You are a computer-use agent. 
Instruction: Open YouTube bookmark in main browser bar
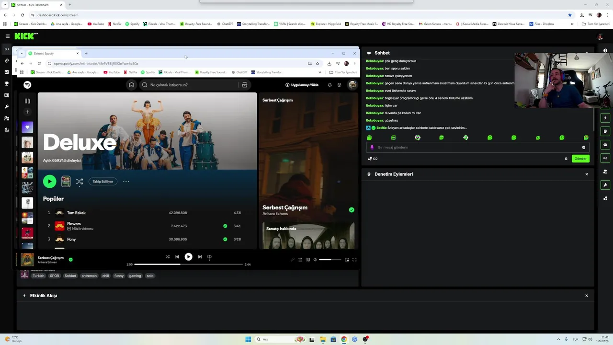[x=96, y=24]
